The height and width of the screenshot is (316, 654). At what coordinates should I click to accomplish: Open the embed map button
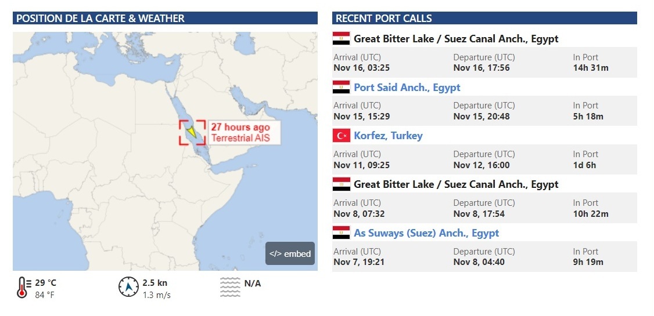click(290, 253)
